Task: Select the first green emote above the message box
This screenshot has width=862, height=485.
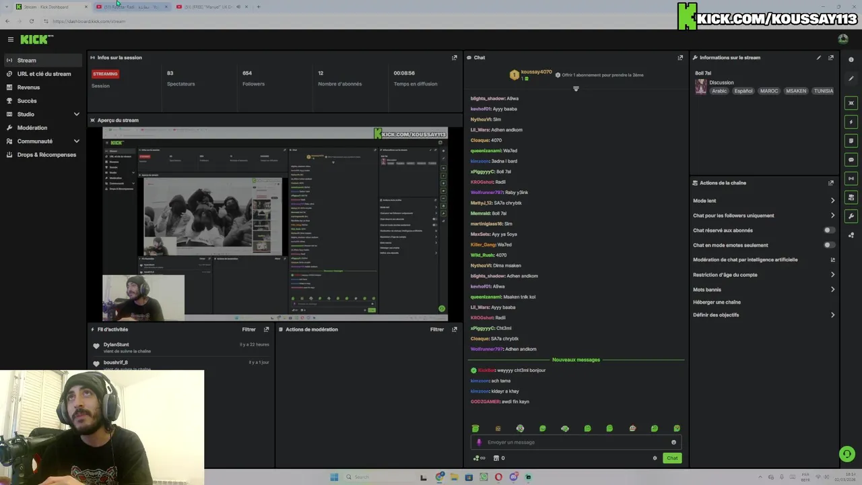Action: tap(475, 428)
